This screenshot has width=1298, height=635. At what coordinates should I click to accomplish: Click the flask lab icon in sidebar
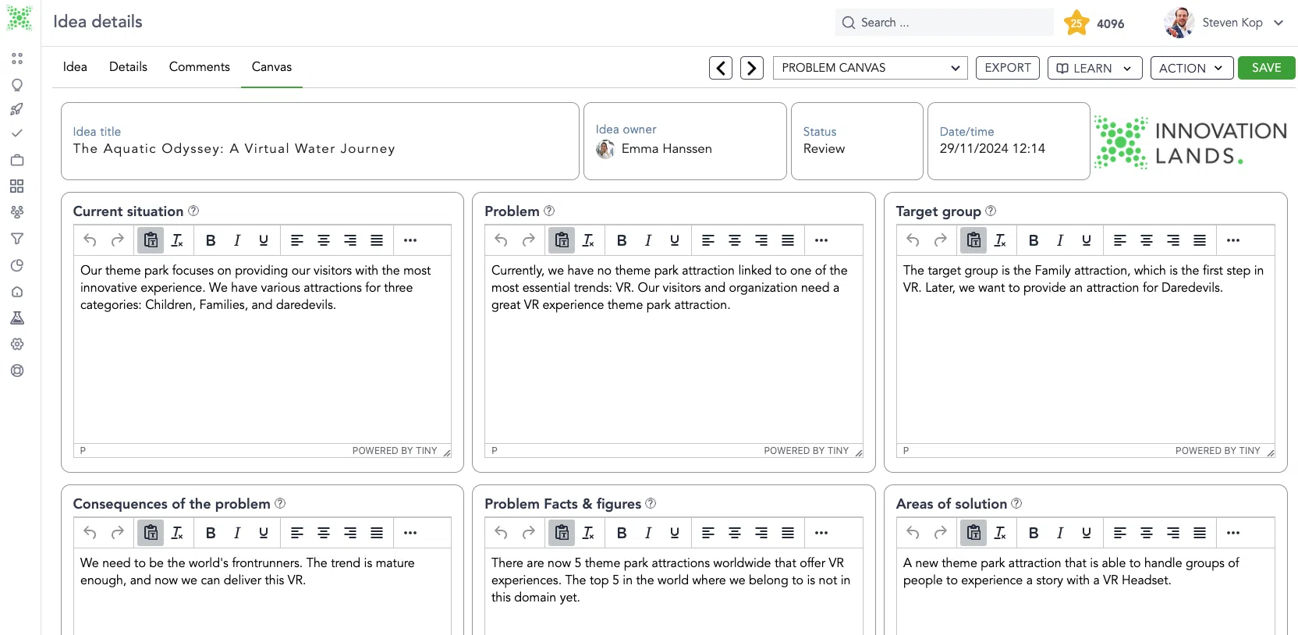tap(17, 318)
